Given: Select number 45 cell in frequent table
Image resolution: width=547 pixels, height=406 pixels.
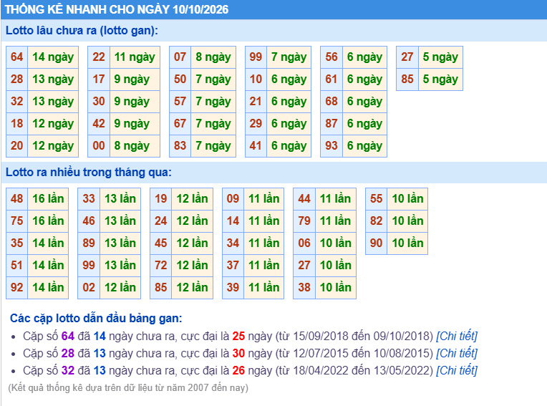Looking at the screenshot, I should point(161,243).
